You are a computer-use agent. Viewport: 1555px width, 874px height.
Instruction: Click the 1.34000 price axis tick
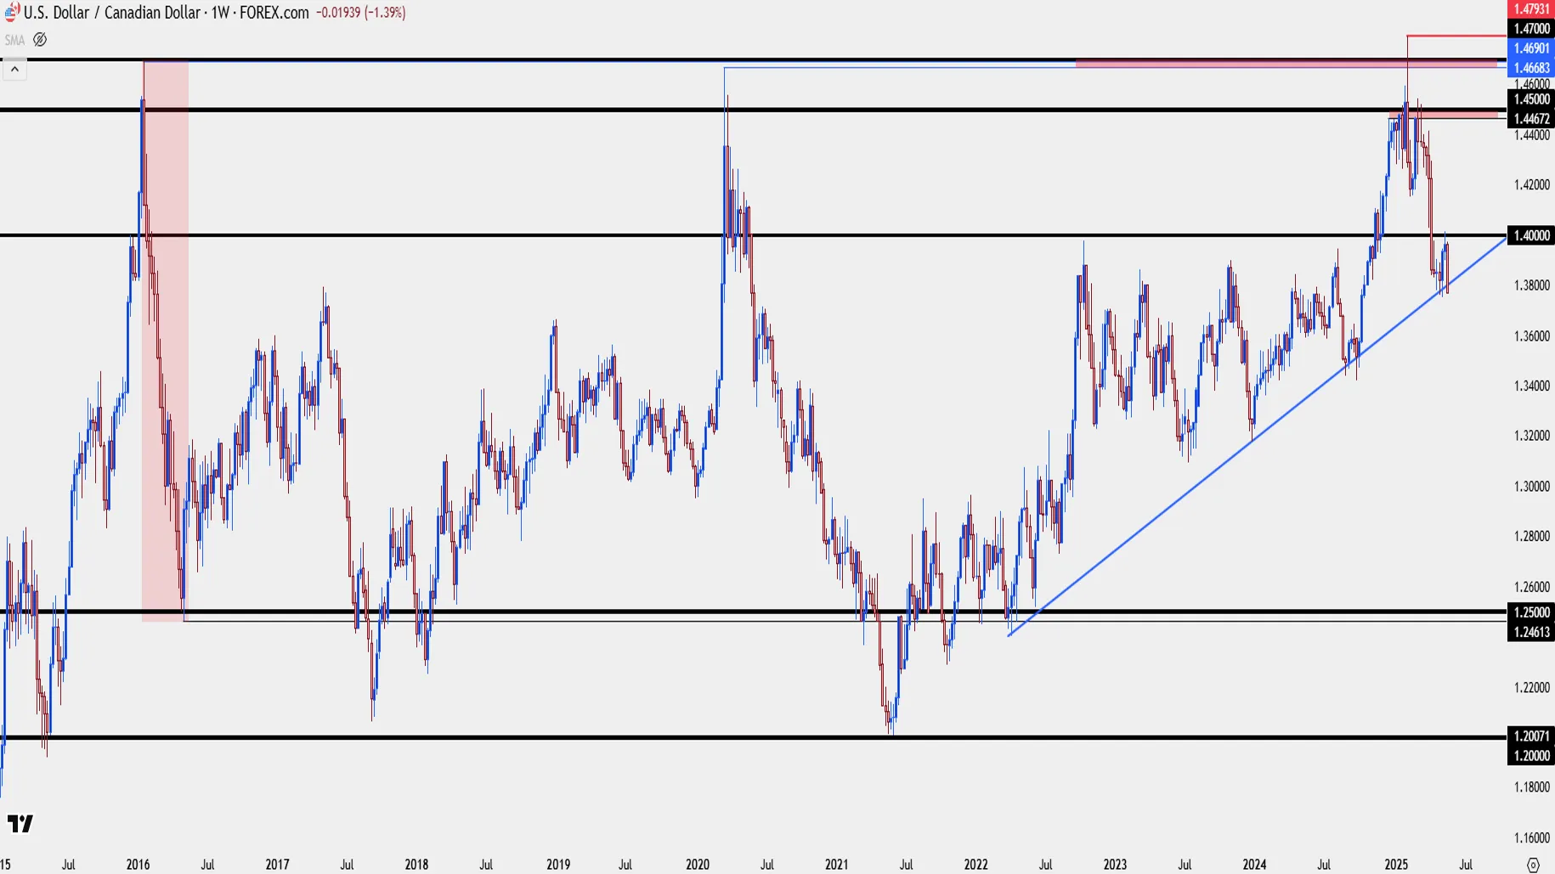pos(1532,386)
